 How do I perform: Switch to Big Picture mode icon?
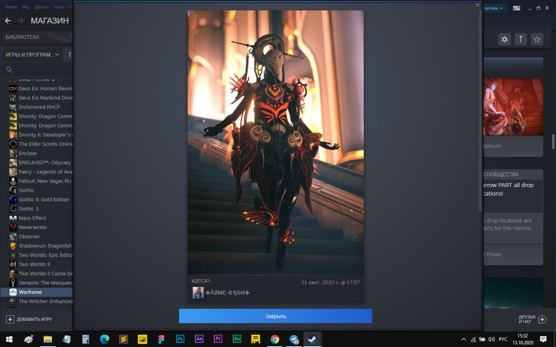[x=516, y=8]
